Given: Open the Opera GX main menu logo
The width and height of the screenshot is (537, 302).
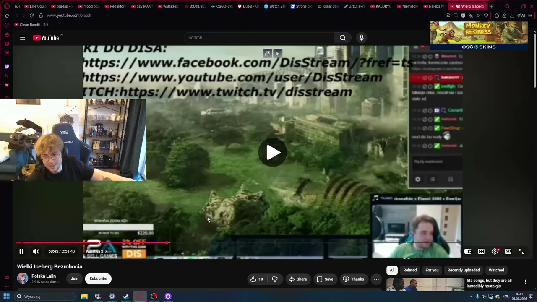Looking at the screenshot, I should click(7, 6).
